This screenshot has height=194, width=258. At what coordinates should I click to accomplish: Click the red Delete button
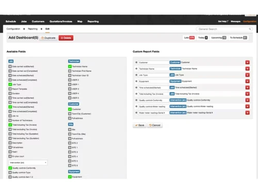tap(66, 38)
